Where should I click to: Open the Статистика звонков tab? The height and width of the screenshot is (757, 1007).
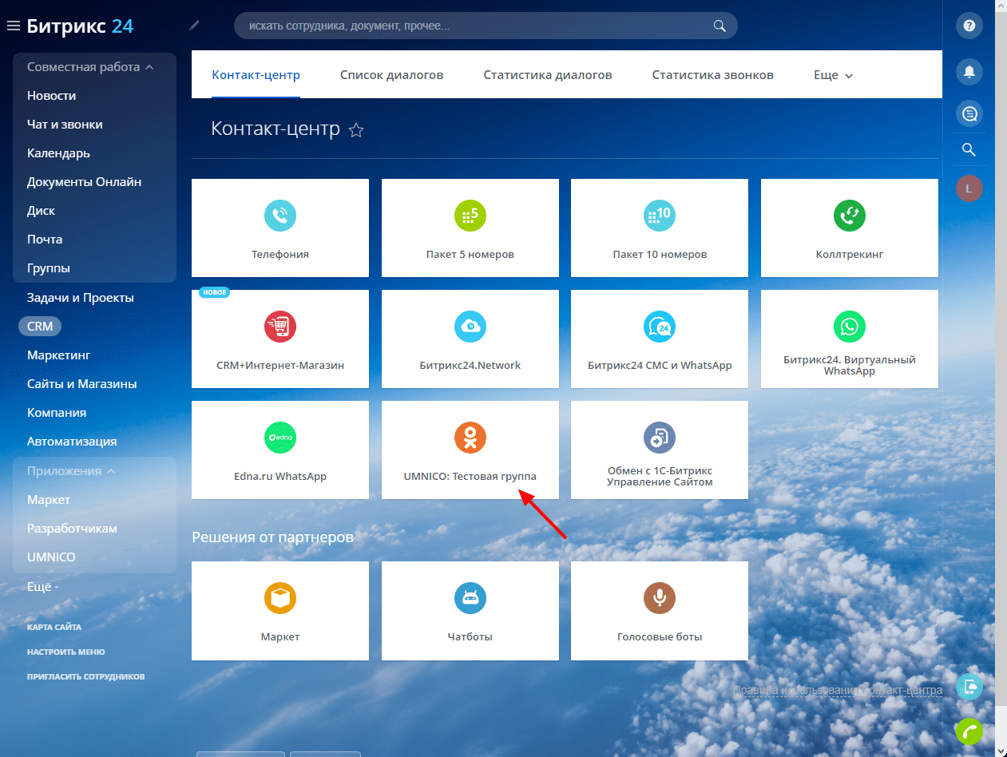tap(712, 75)
